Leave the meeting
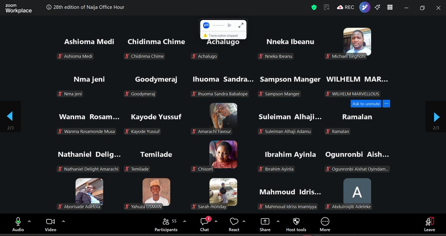446x236 pixels. [x=430, y=224]
